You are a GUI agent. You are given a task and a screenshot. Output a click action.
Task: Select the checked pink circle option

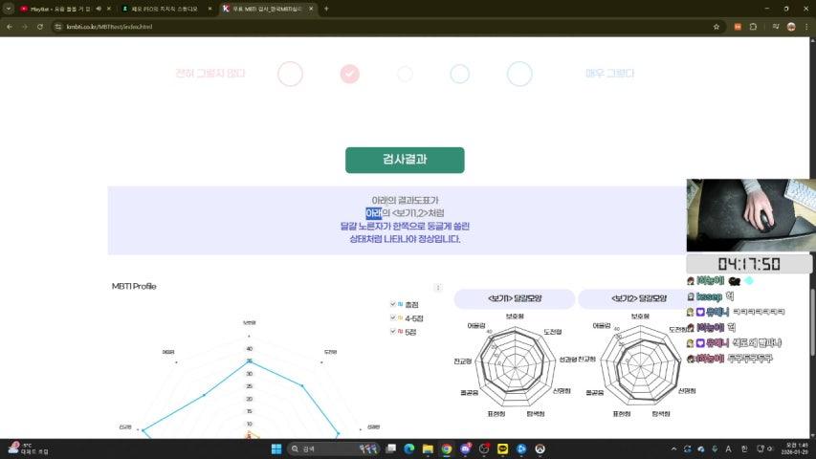[x=350, y=74]
